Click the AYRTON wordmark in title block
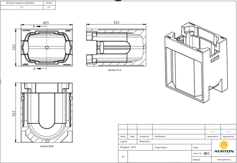Screen dimensions: 237x163 point(224,151)
